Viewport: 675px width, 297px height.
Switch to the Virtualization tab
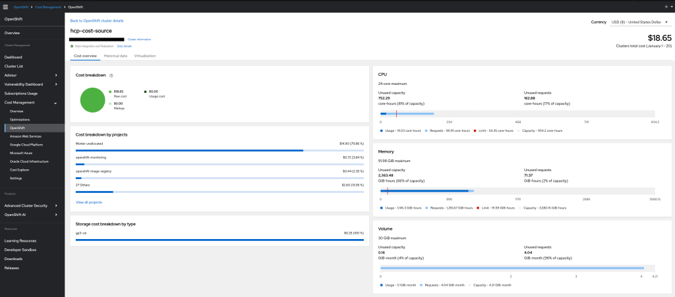pyautogui.click(x=145, y=56)
